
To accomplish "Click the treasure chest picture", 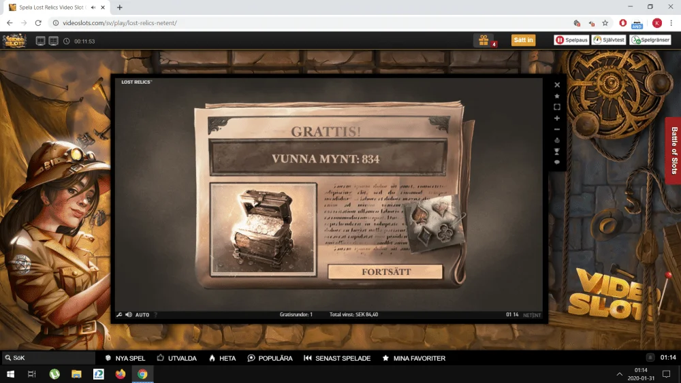I will pyautogui.click(x=263, y=229).
